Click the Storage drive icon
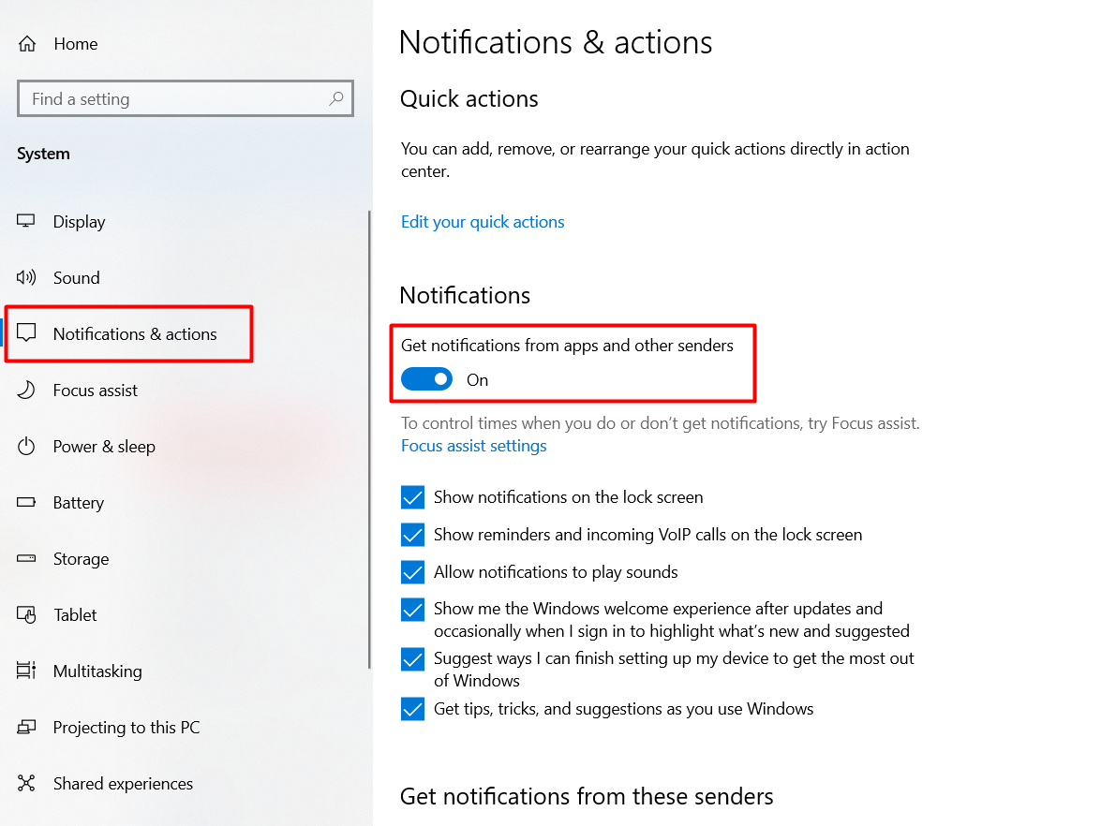The height and width of the screenshot is (826, 1101). pyautogui.click(x=26, y=558)
